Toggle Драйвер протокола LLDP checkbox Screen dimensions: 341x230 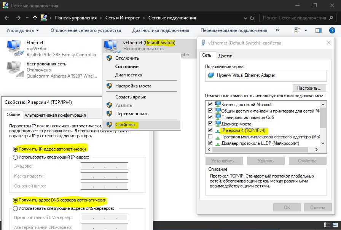210,143
